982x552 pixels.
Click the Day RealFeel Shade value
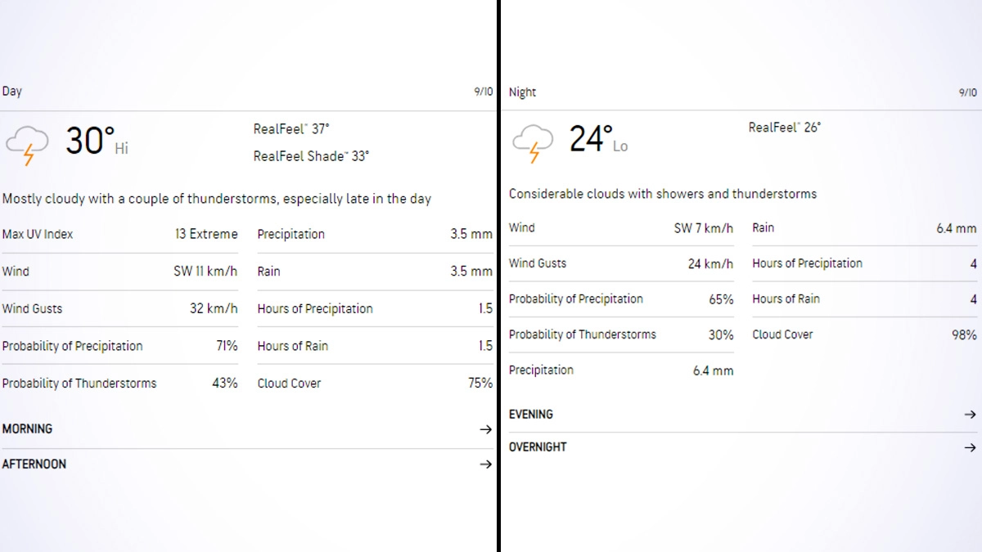point(311,156)
